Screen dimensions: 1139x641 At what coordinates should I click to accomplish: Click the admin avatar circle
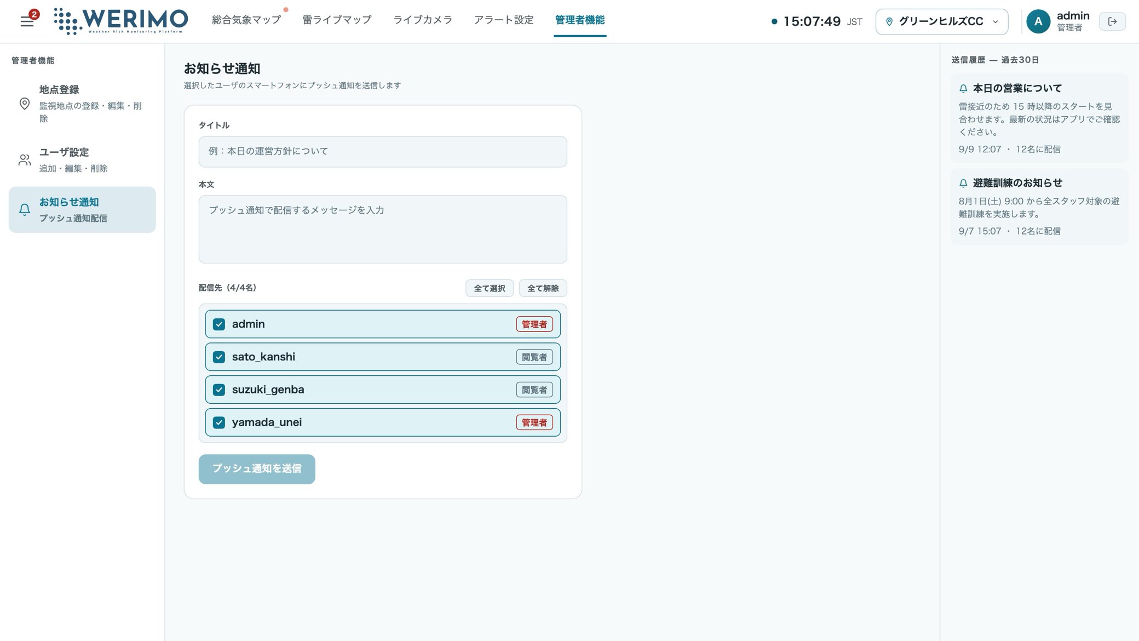tap(1038, 21)
